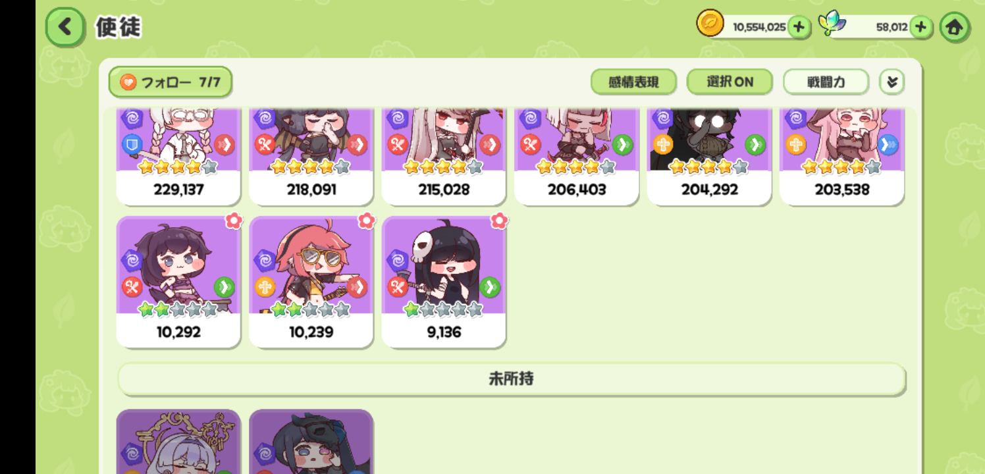Select character card with 229,137 power
985x474 pixels.
pos(178,157)
